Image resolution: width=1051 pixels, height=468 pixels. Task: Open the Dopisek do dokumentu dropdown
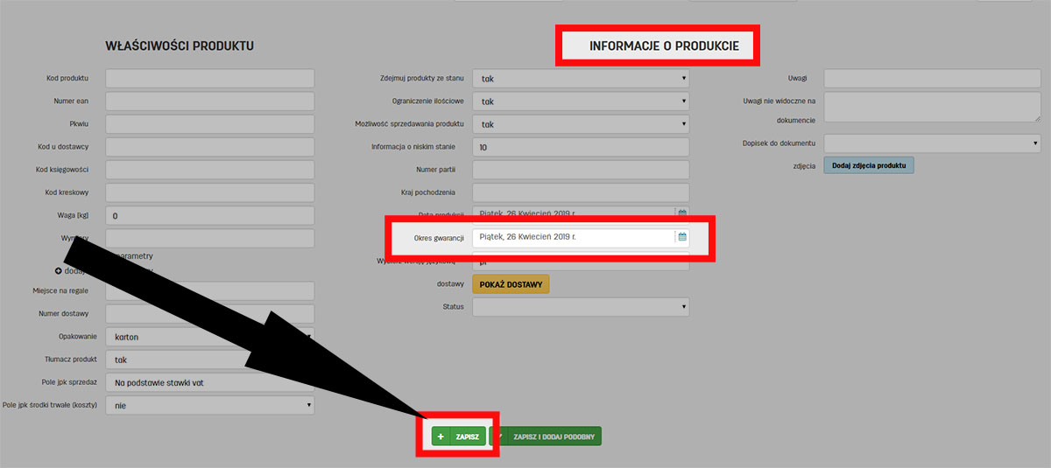[x=931, y=143]
